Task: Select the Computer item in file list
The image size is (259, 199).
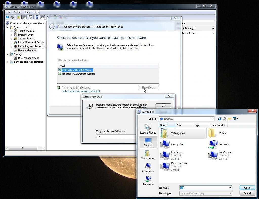Action: [172, 144]
